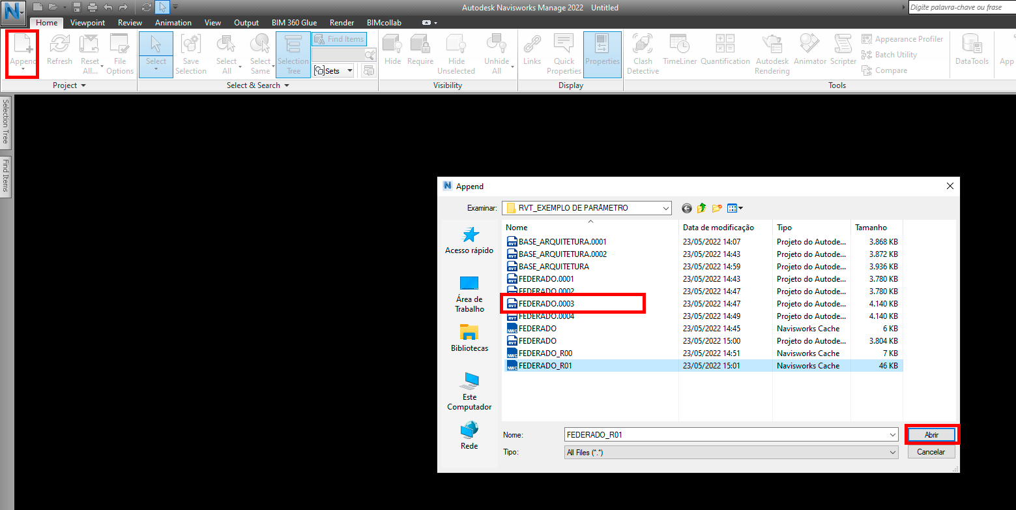The image size is (1016, 510).
Task: Open Clash Detective tool
Action: point(643,54)
